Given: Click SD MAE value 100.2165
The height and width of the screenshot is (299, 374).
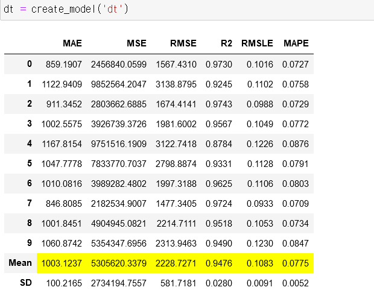Looking at the screenshot, I should (x=64, y=283).
